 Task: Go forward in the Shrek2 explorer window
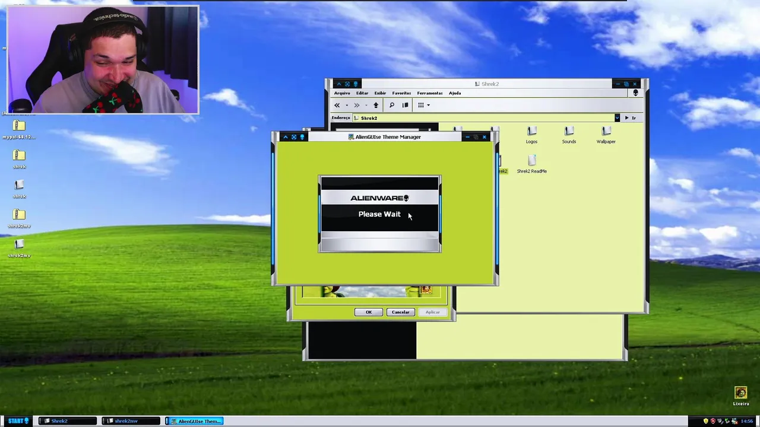coord(356,105)
